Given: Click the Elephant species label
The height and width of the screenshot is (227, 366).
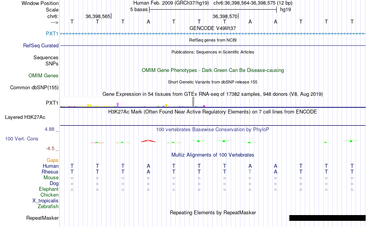Looking at the screenshot, I should (49, 189).
